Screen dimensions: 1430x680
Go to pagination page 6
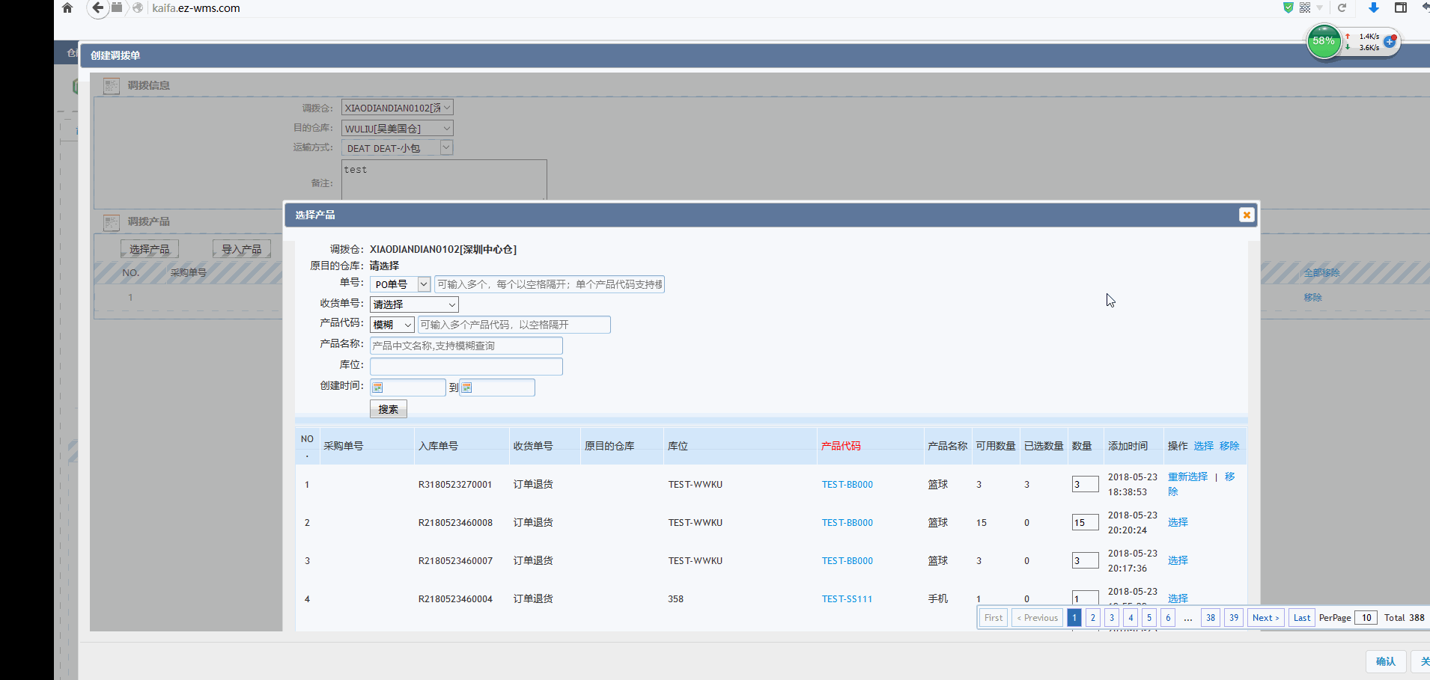[1168, 618]
